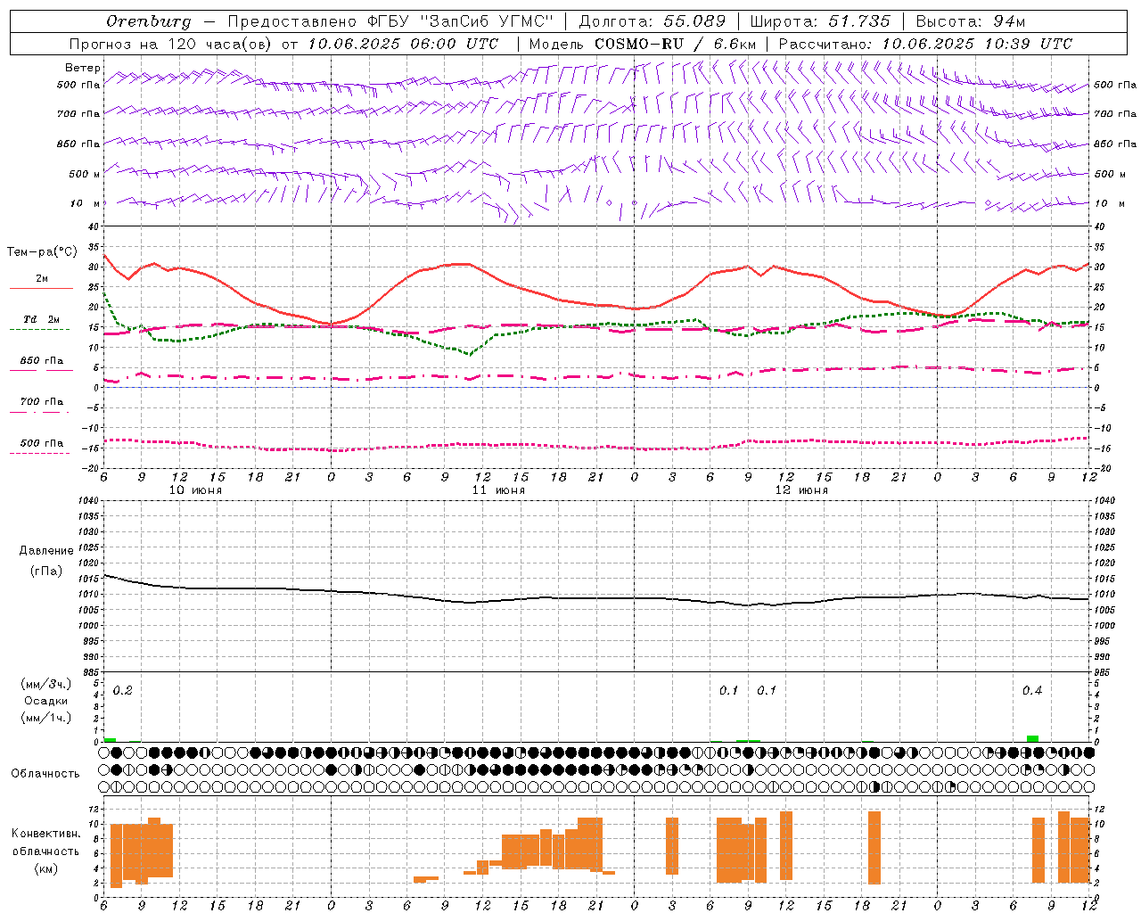Click the "Td 2м" dew point legend label

click(42, 319)
